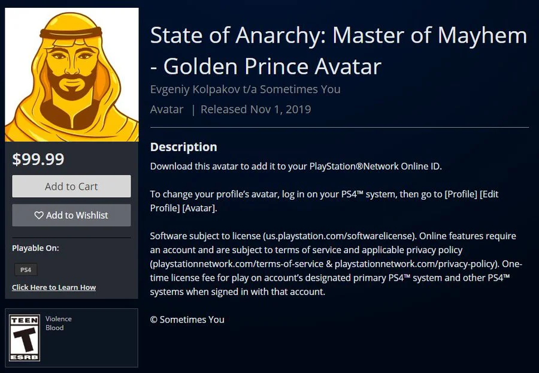Click the Blood content descriptor
This screenshot has height=373, width=539.
tap(54, 328)
